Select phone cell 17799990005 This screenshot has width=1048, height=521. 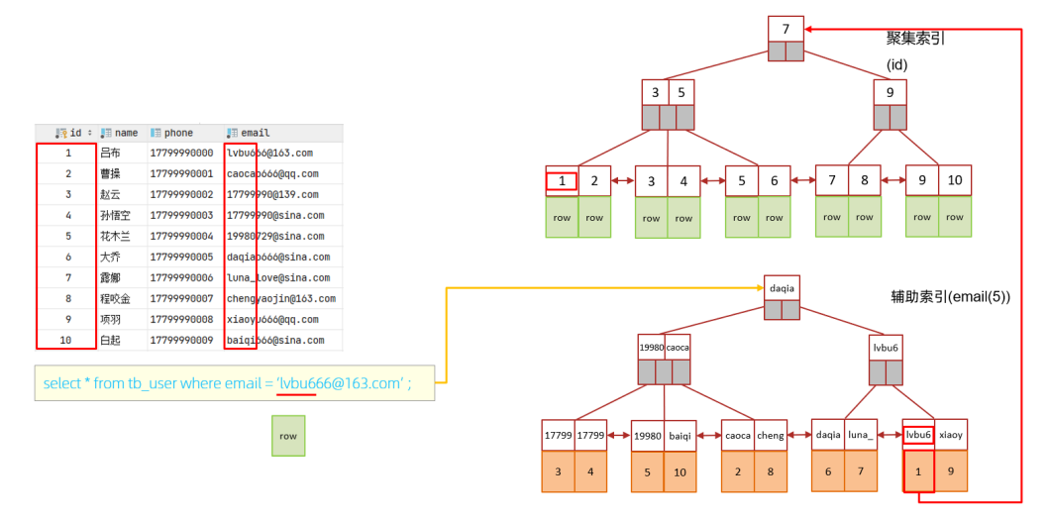pos(181,258)
